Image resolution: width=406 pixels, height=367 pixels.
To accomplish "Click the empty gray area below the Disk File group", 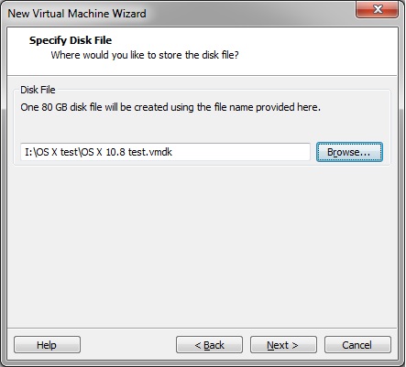I will coord(202,244).
